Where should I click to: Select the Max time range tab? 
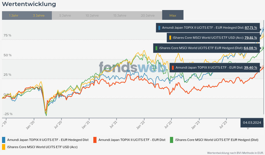(x=173, y=15)
